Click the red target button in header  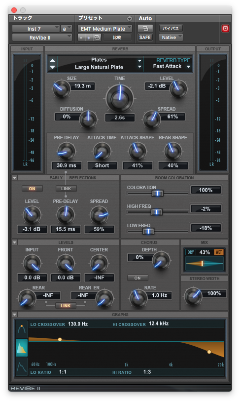click(225, 29)
